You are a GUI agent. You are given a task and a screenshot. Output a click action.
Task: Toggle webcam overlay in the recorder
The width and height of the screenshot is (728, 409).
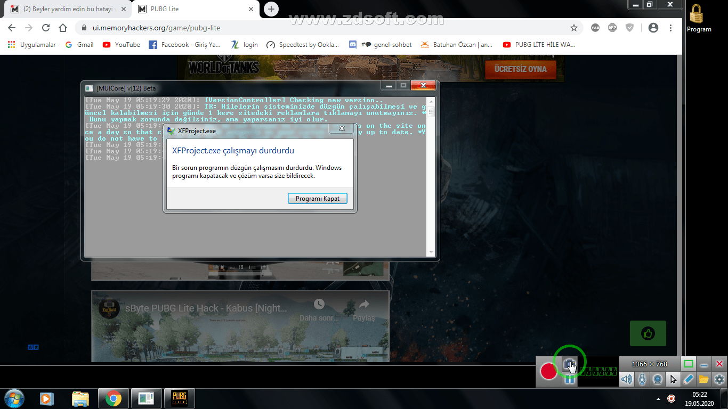coord(658,379)
